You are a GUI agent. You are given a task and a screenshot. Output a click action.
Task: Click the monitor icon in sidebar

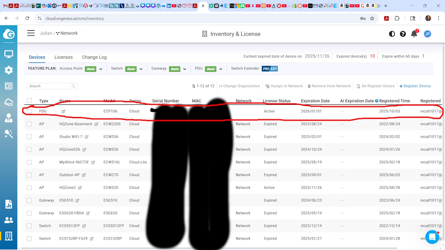(x=9, y=54)
